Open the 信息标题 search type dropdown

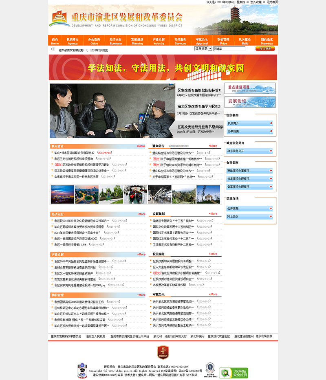click(x=203, y=49)
